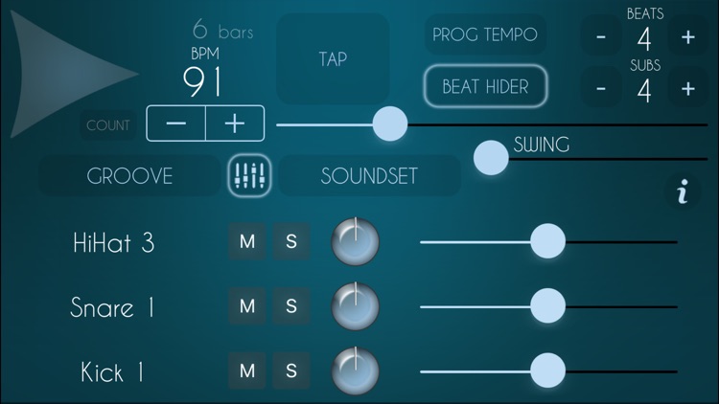Open PROG TEMPO settings

pyautogui.click(x=485, y=34)
